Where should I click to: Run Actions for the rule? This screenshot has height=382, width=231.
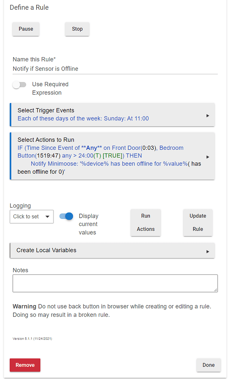point(145,223)
